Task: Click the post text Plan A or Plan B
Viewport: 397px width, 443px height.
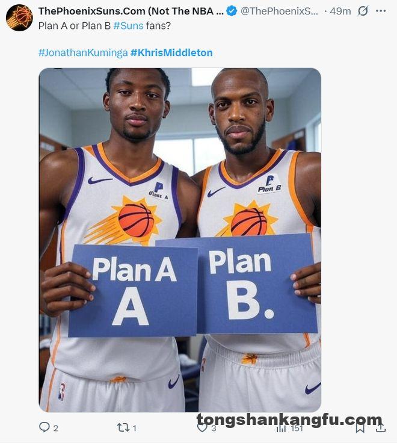Action: tap(75, 26)
